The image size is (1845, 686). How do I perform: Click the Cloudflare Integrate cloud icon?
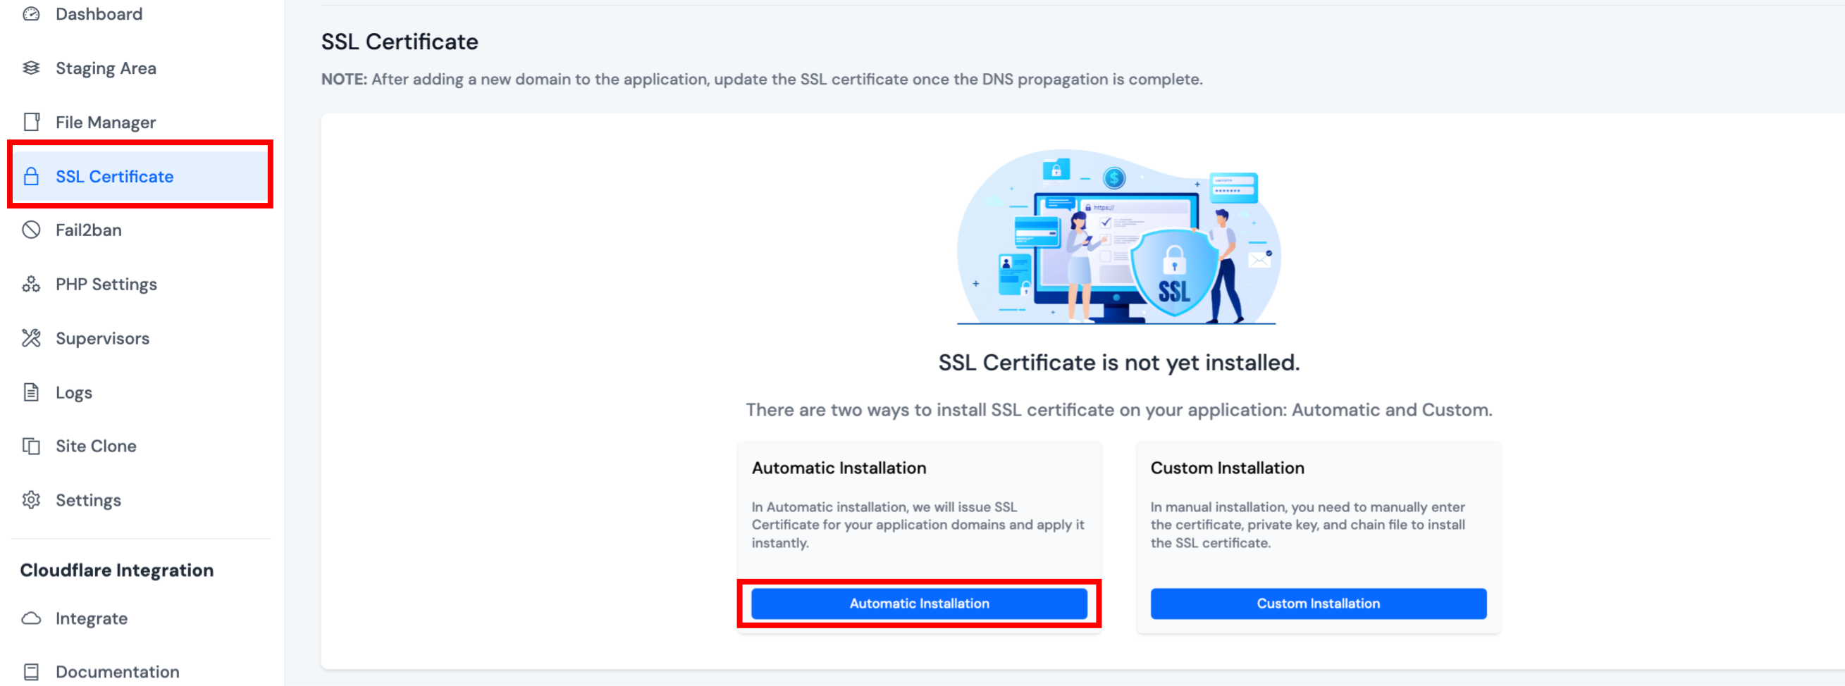click(x=31, y=618)
